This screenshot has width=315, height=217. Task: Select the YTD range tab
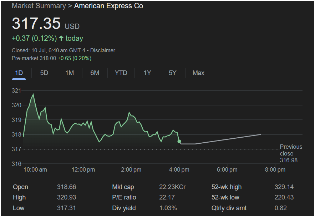(121, 73)
